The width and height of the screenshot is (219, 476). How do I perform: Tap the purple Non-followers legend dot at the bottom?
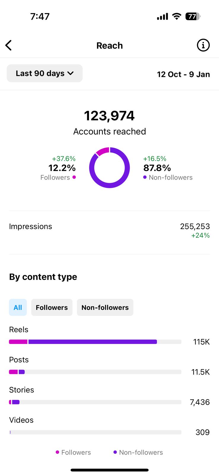coord(115,452)
